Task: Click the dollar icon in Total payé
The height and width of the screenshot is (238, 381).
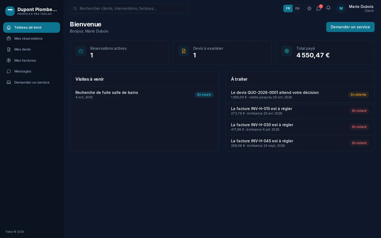Action: 287,51
